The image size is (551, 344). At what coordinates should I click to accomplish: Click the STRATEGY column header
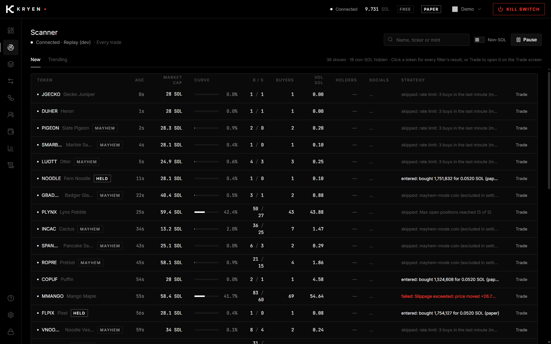point(413,80)
